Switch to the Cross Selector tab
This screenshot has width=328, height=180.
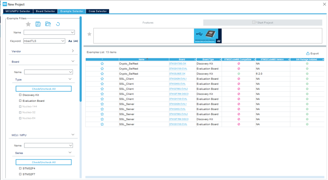(98, 11)
